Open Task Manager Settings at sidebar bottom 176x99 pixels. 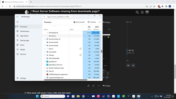[28, 78]
